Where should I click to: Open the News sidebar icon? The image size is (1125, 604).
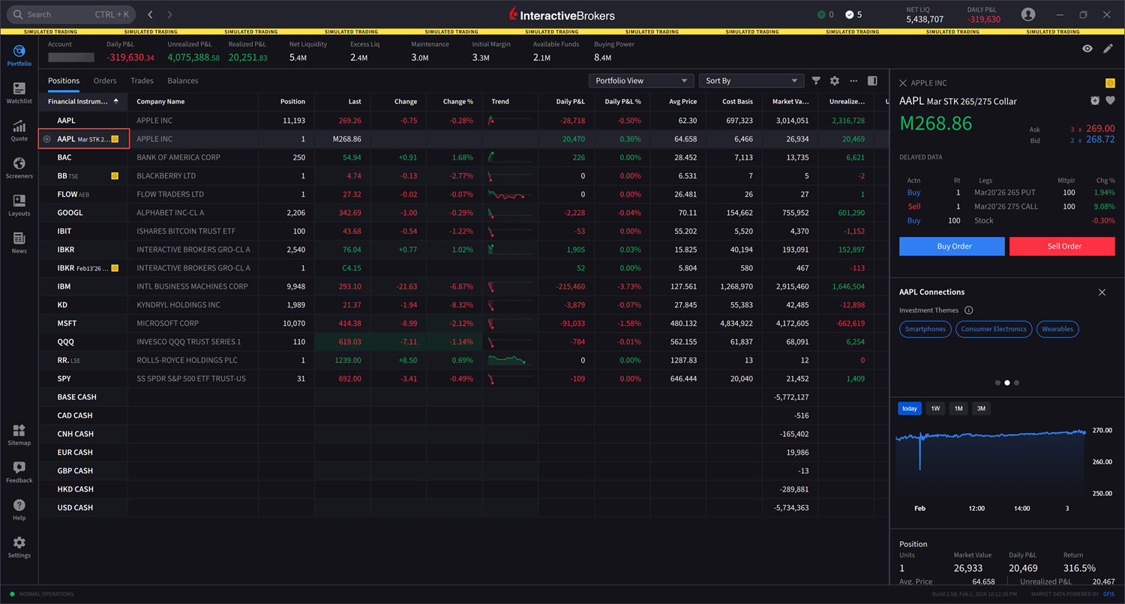tap(19, 243)
